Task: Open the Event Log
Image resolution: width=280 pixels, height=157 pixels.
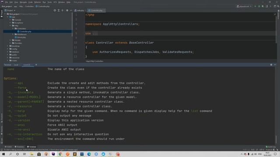Action: [x=271, y=147]
